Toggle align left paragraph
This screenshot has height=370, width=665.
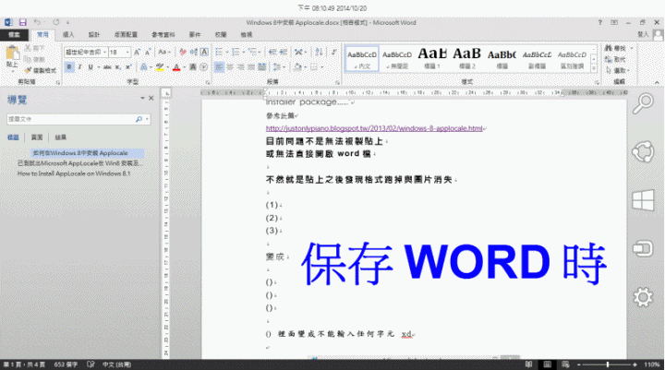coord(219,67)
